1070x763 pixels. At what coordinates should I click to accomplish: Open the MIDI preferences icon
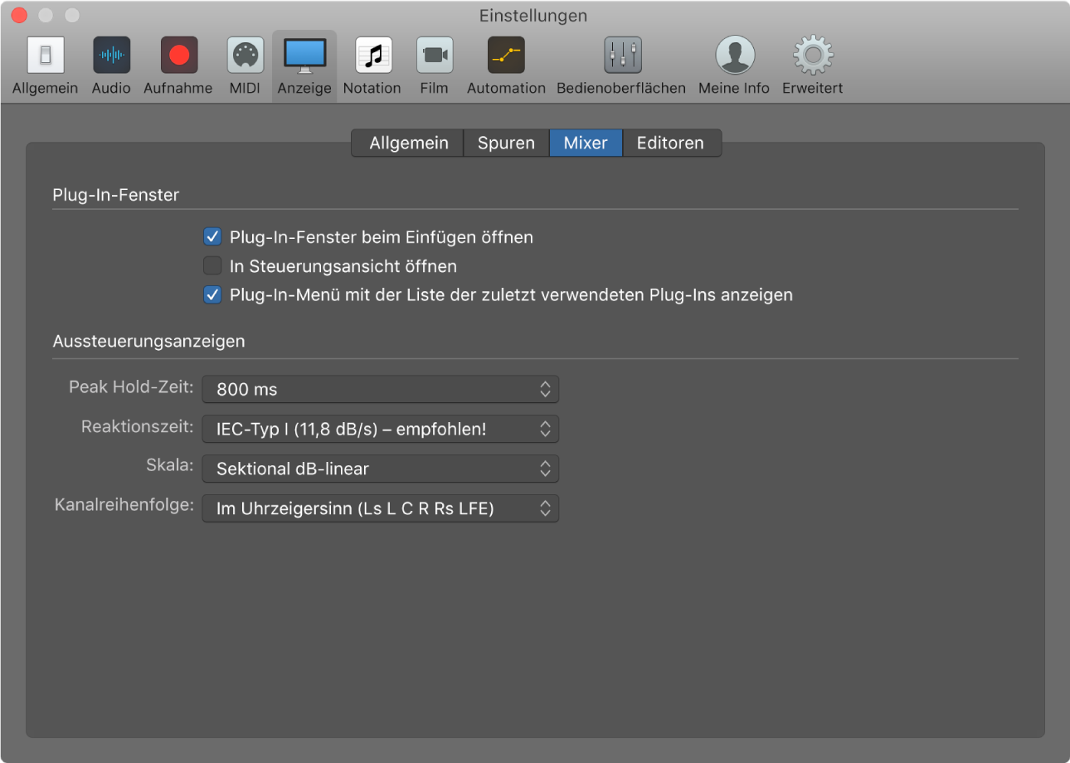(x=245, y=56)
